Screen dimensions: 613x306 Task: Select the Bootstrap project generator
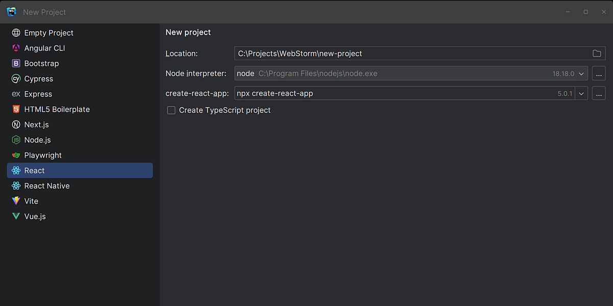(16, 63)
